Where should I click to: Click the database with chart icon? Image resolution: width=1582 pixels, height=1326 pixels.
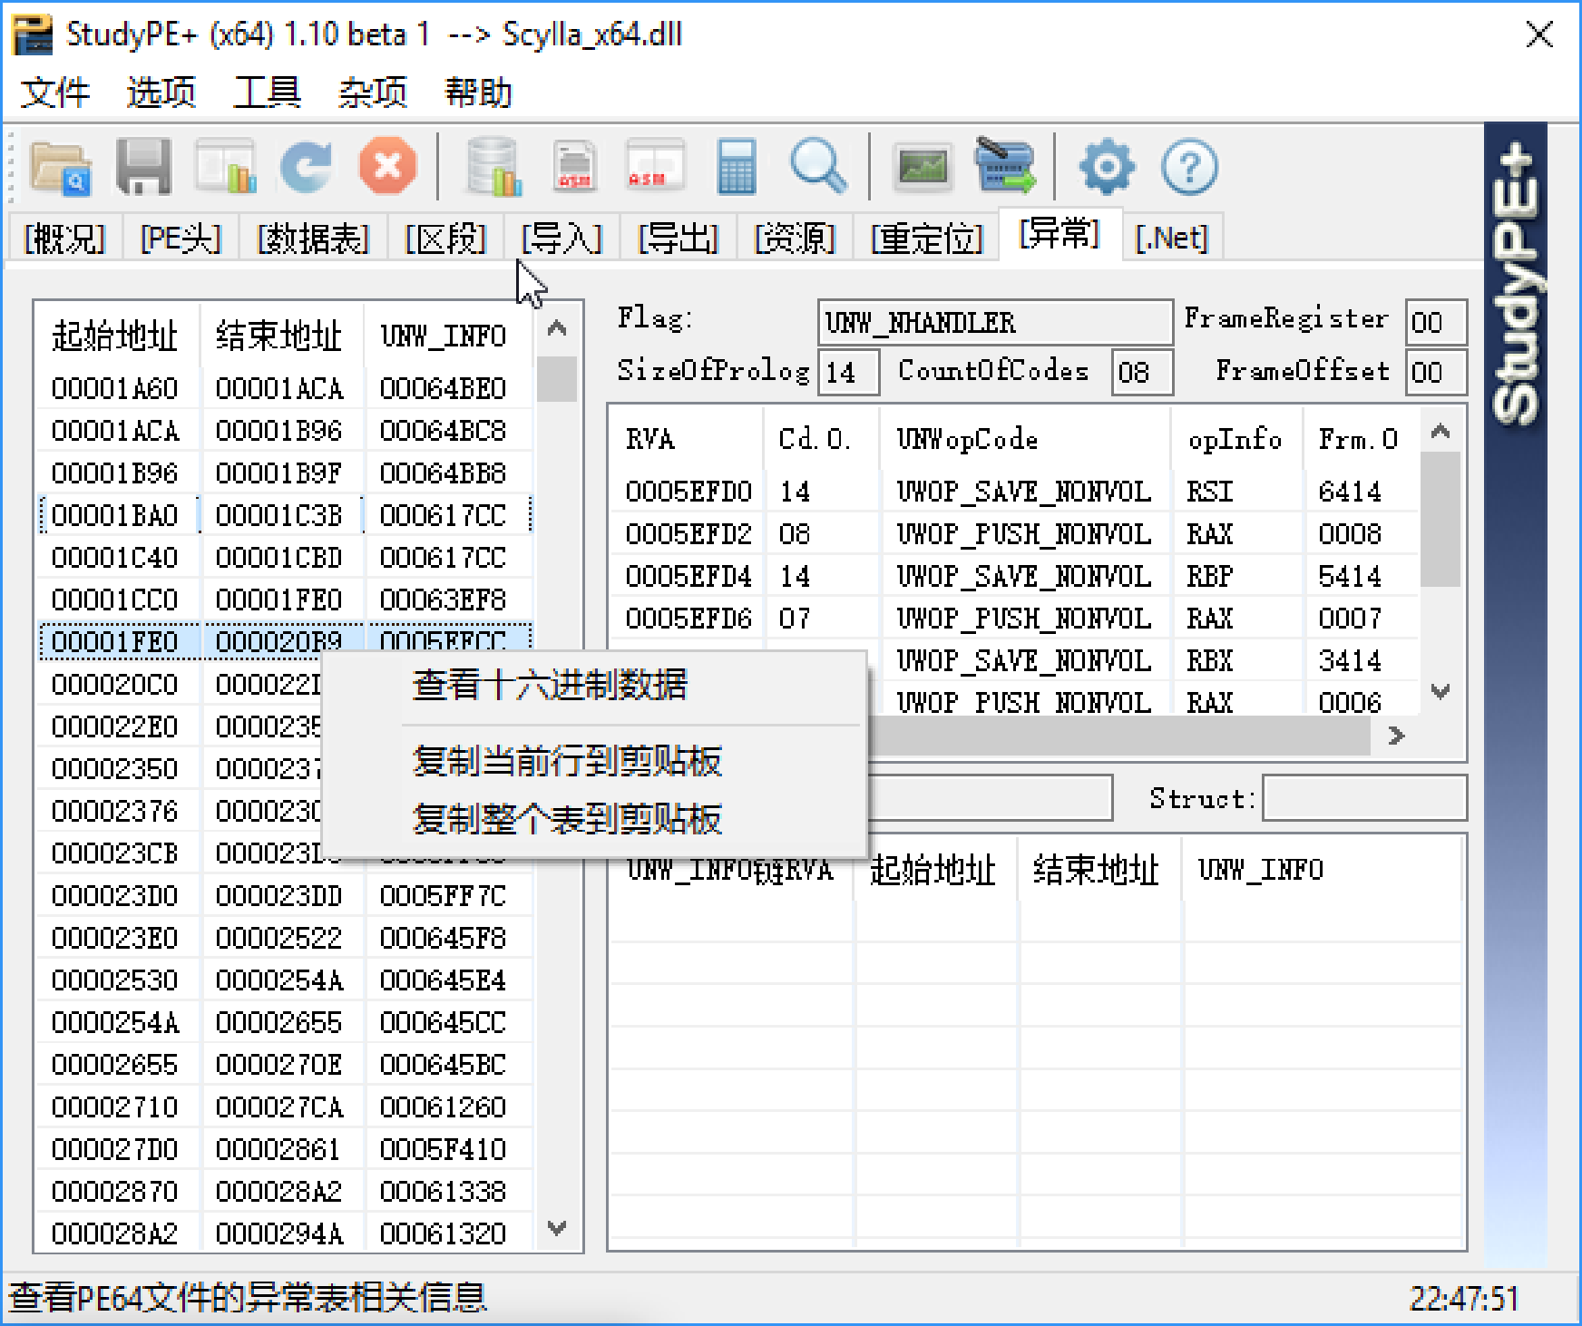click(493, 167)
